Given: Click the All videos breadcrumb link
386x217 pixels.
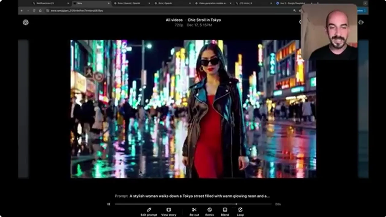Looking at the screenshot, I should click(174, 20).
